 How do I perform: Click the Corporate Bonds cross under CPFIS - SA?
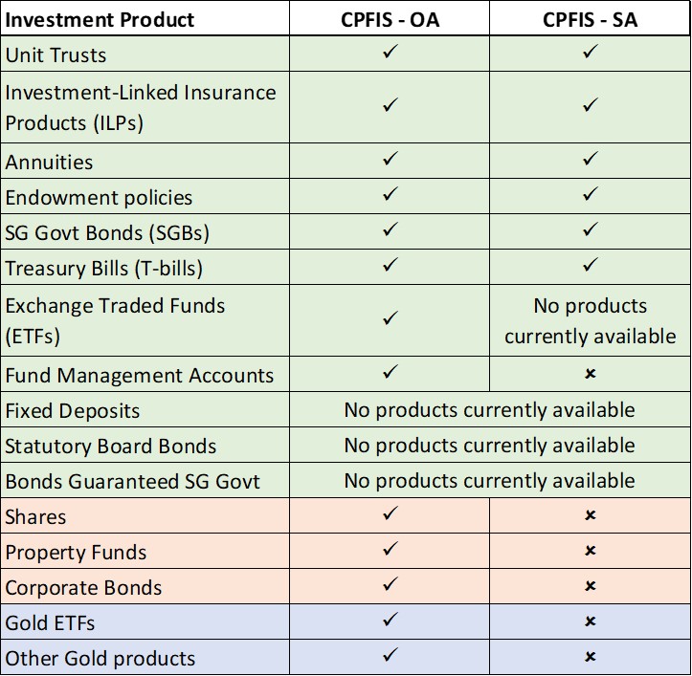[590, 586]
